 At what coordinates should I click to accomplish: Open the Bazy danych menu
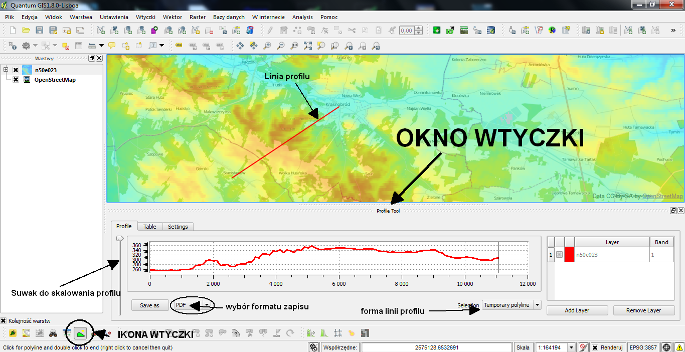(229, 17)
